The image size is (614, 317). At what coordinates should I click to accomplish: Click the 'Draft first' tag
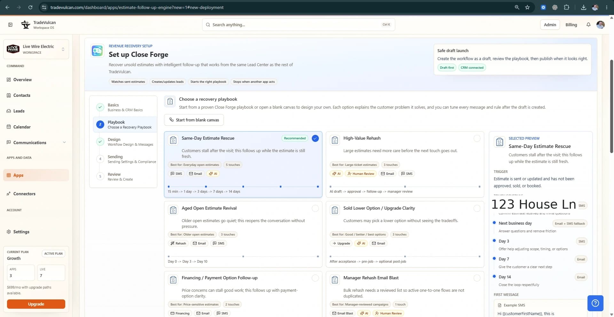447,67
